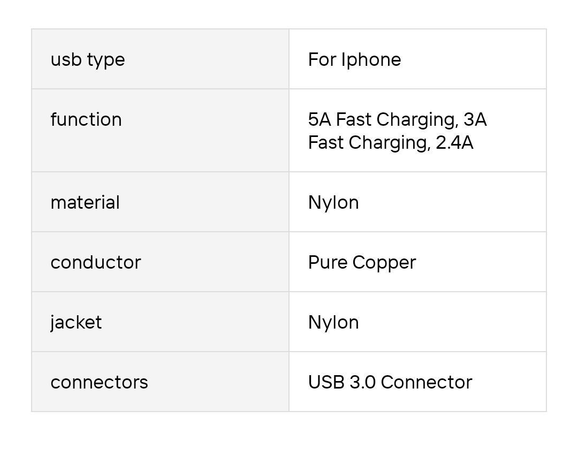578x449 pixels.
Task: Select the 'For Iphone' value cell
Action: point(417,59)
